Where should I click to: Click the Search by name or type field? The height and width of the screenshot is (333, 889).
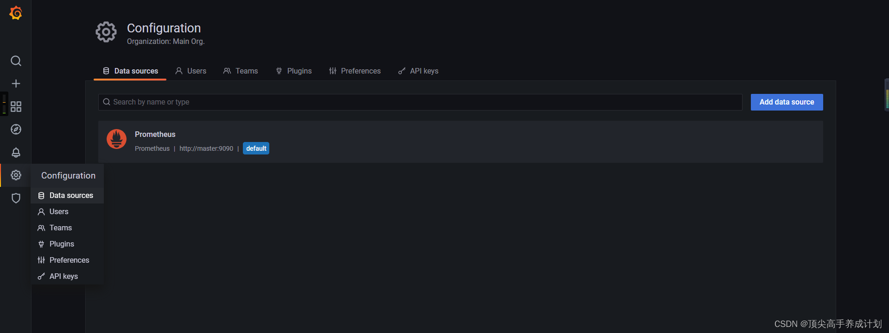pyautogui.click(x=420, y=102)
